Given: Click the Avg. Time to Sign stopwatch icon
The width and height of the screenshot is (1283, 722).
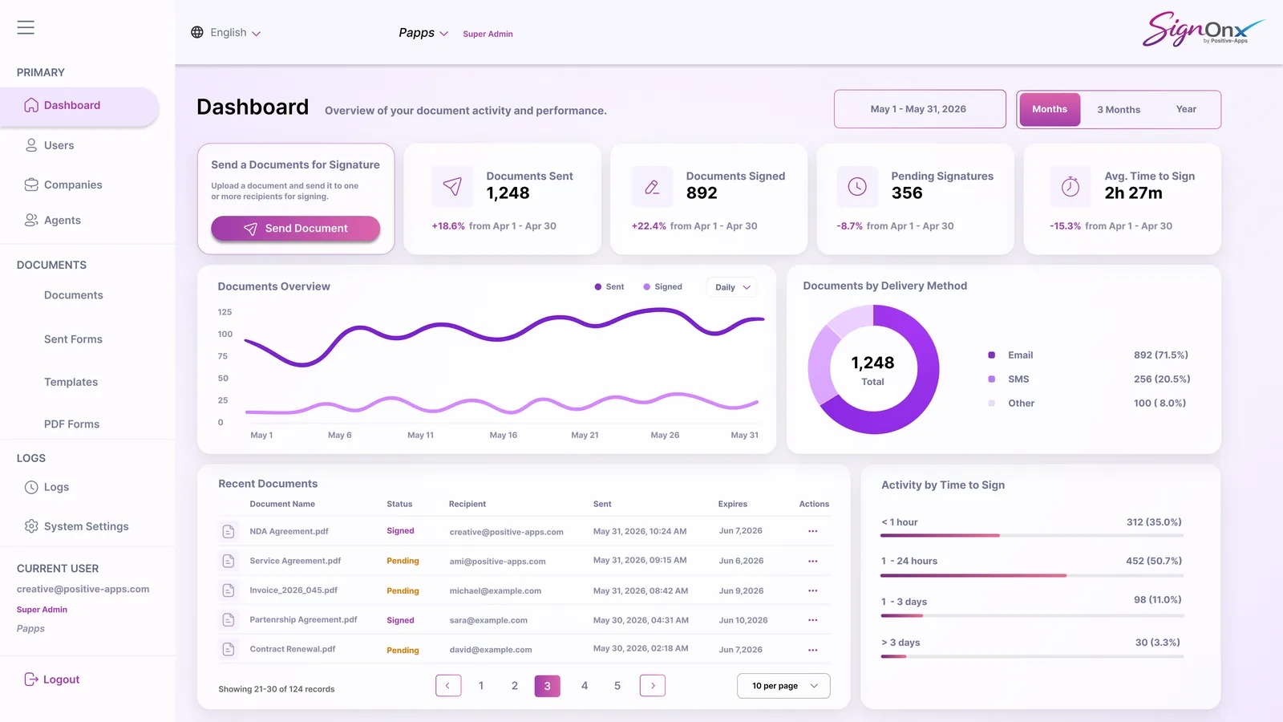Looking at the screenshot, I should point(1071,187).
